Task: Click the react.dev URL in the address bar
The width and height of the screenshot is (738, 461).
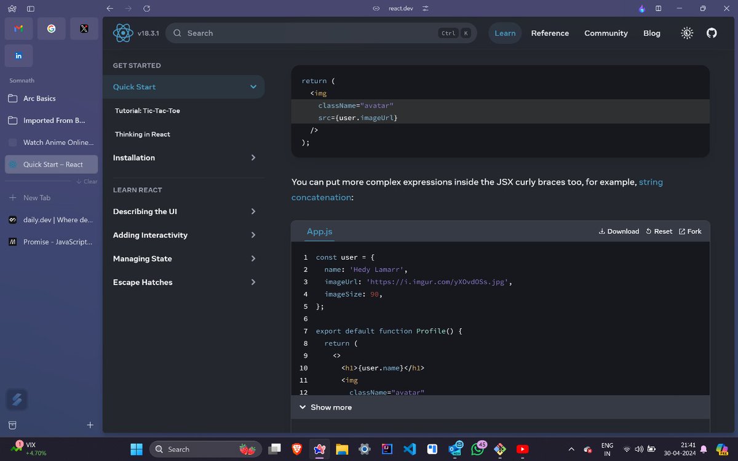Action: pyautogui.click(x=400, y=9)
